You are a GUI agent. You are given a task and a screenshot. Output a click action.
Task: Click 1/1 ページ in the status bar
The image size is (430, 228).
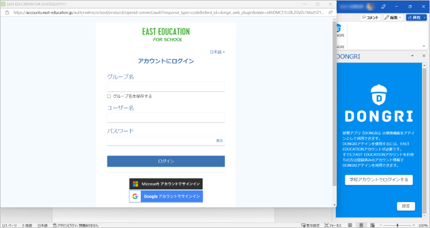10,226
